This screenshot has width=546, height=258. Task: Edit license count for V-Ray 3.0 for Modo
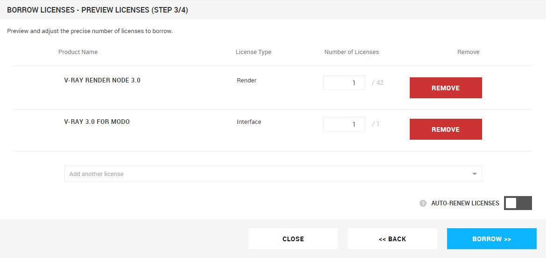click(x=344, y=124)
